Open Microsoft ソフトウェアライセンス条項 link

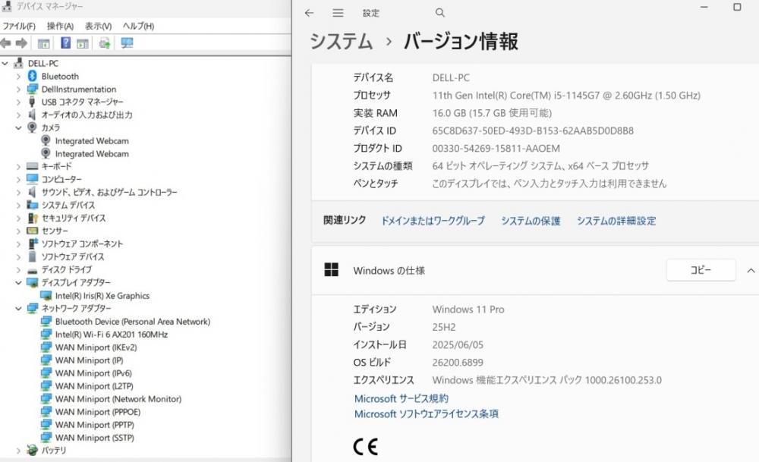427,414
